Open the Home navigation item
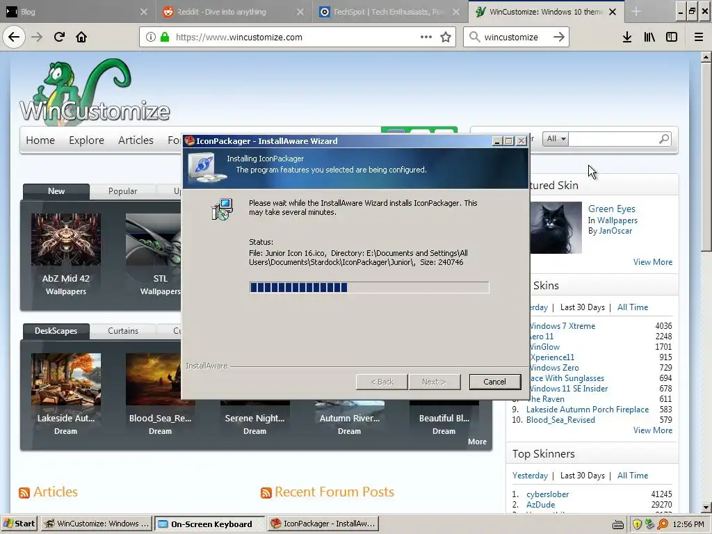Screen dimensions: 712x534 click(x=40, y=140)
